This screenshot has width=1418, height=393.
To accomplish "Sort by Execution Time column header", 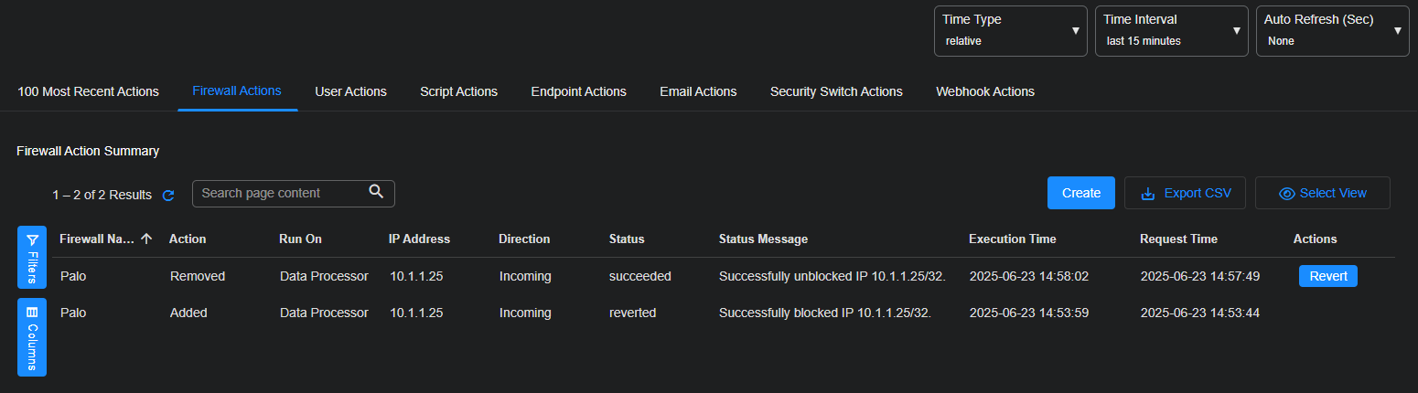I will 1012,239.
